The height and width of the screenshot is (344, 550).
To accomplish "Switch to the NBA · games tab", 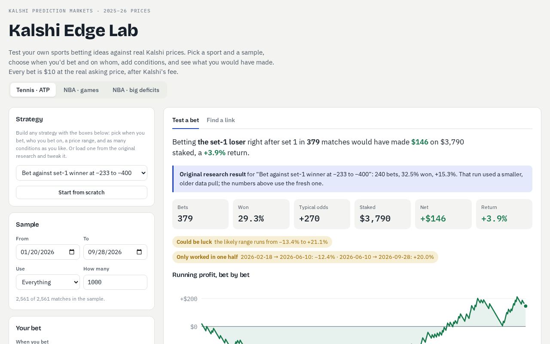I will point(81,90).
